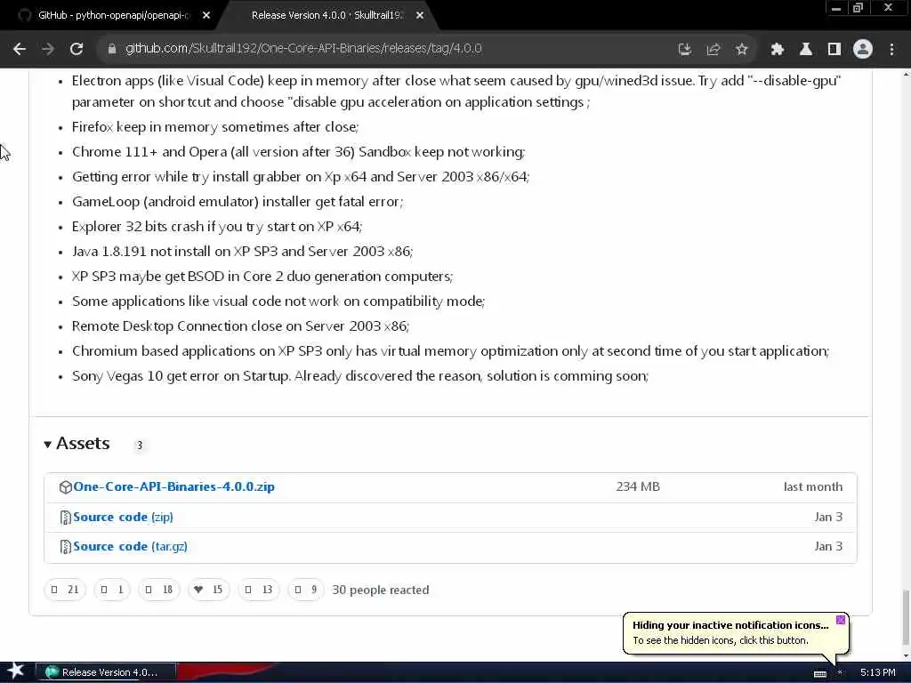911x683 pixels.
Task: Switch to GitHub python-openapi tab
Action: tap(111, 15)
